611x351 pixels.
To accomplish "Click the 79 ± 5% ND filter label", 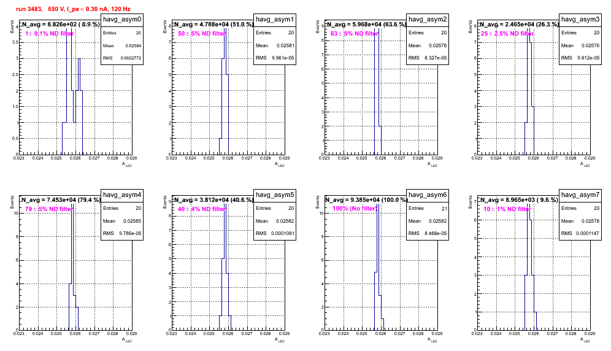I will (49, 209).
